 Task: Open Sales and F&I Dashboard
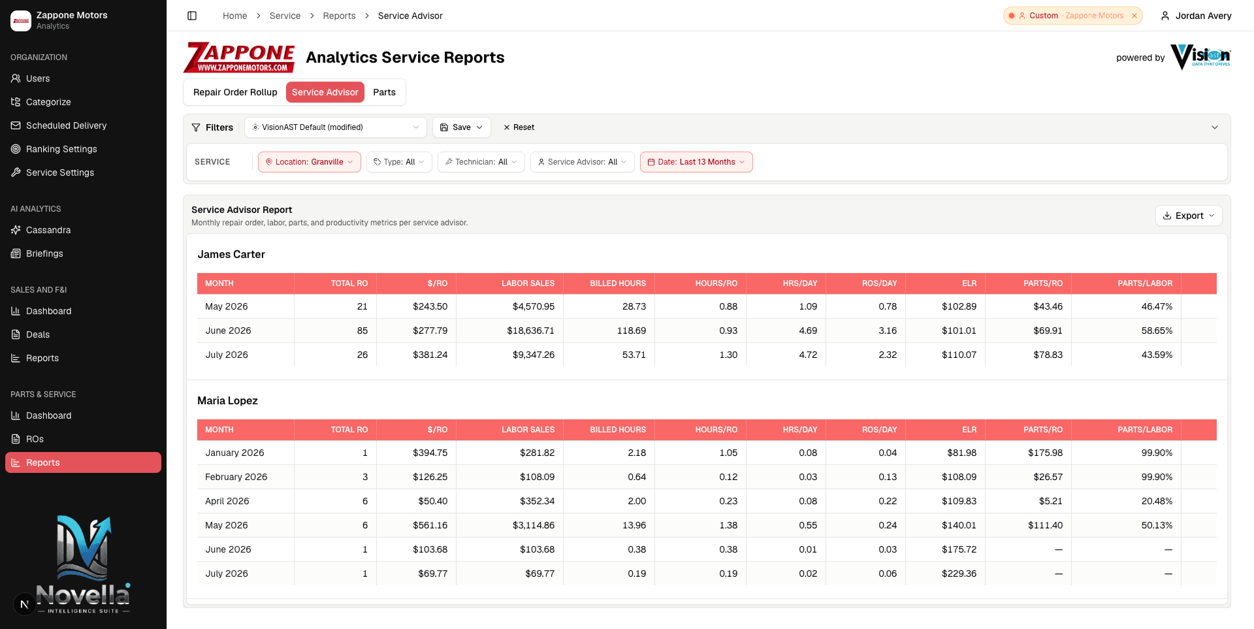(83, 311)
